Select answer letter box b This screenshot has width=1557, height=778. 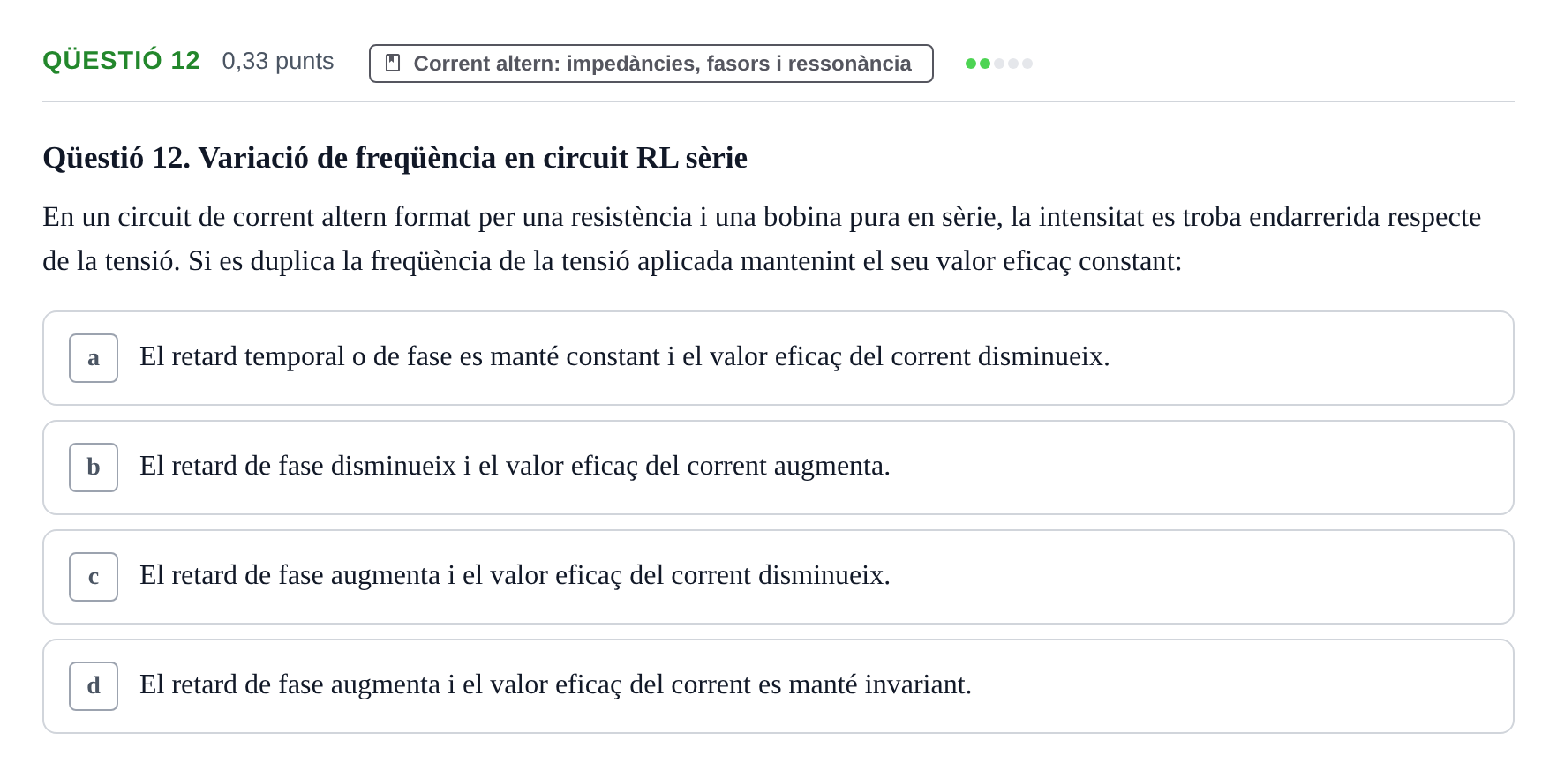click(94, 468)
